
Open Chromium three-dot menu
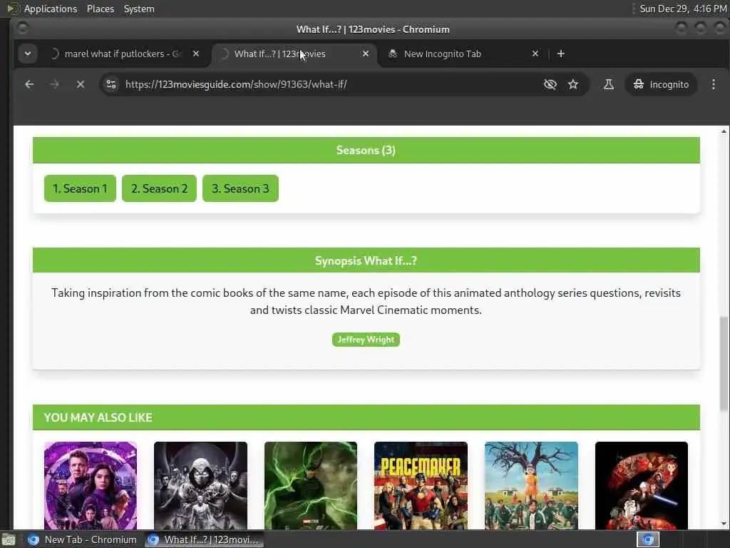[713, 84]
